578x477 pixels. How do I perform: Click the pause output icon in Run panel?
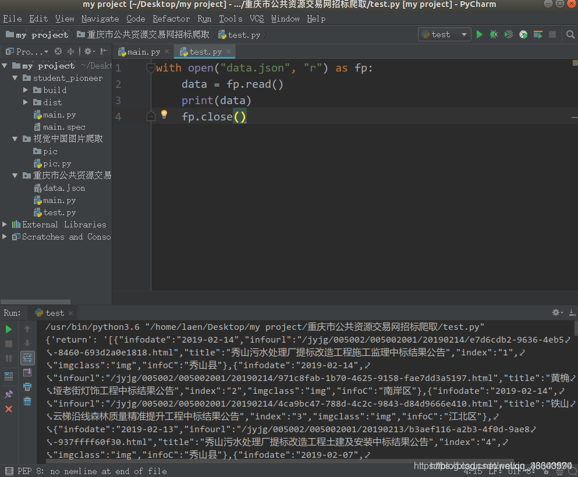pos(9,358)
